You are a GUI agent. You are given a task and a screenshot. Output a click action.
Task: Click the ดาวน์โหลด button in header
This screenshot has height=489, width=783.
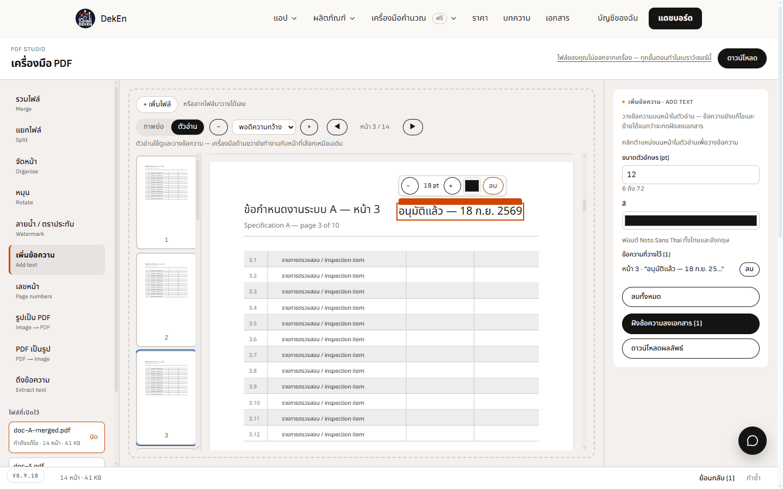tap(742, 58)
